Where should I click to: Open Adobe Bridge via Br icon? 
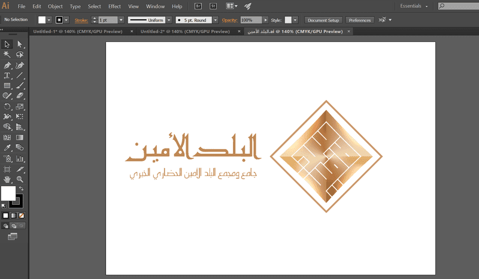point(198,6)
